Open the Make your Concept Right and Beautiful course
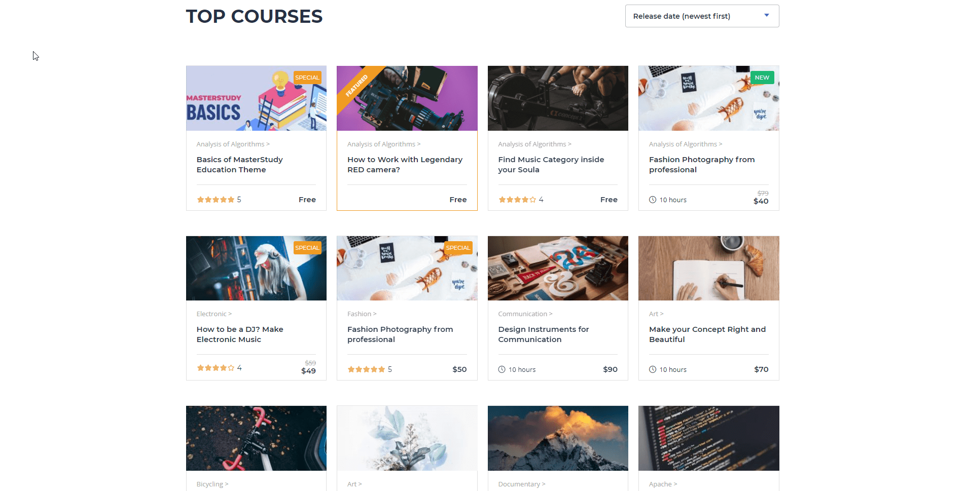Screen dimensions: 965x491 pyautogui.click(x=707, y=334)
